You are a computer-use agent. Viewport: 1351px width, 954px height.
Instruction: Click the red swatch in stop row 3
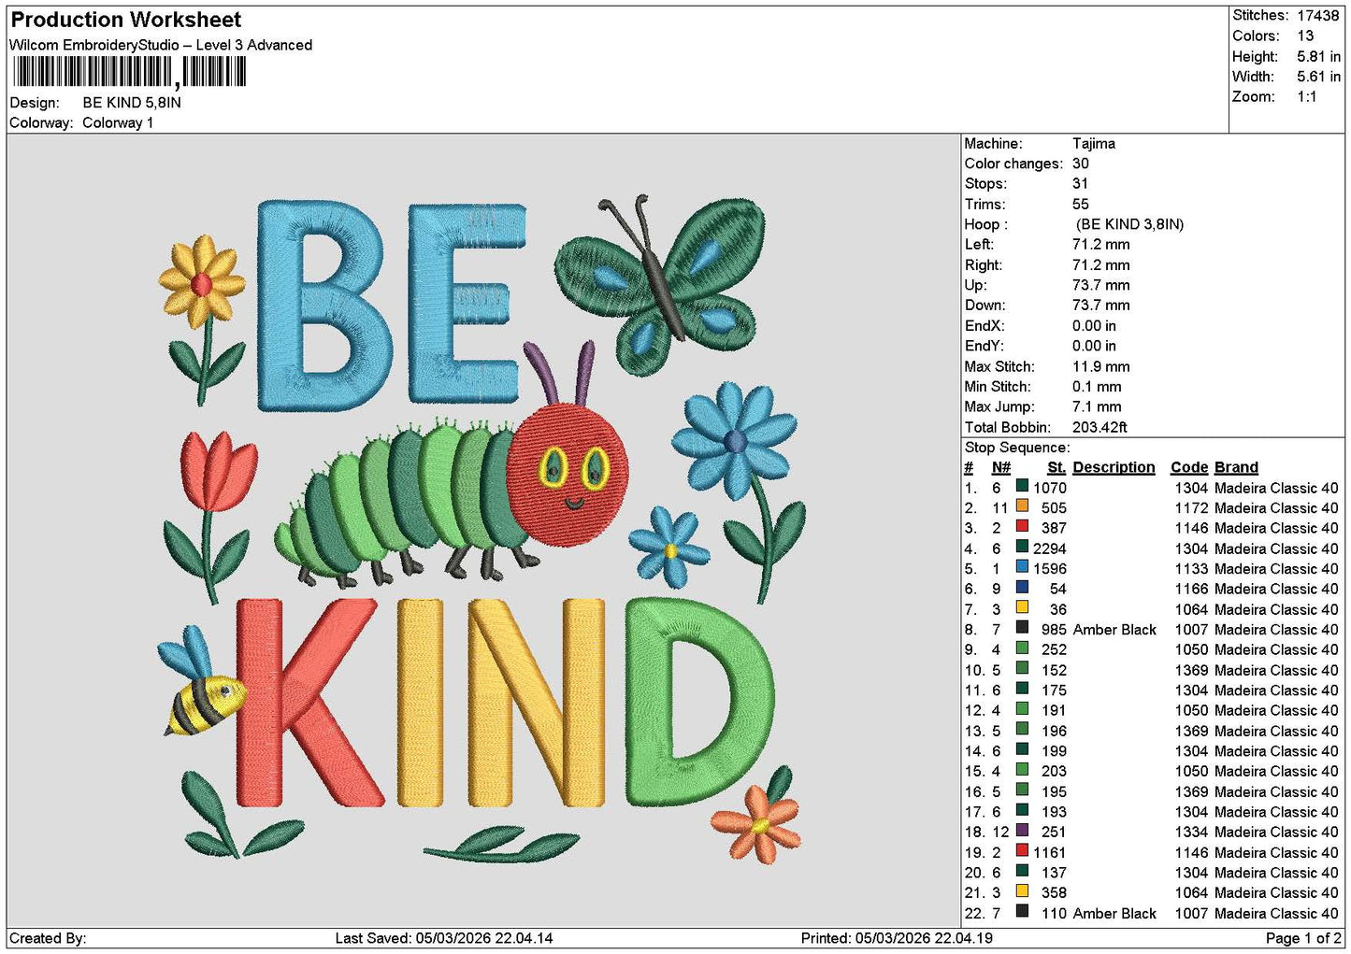tap(1023, 527)
